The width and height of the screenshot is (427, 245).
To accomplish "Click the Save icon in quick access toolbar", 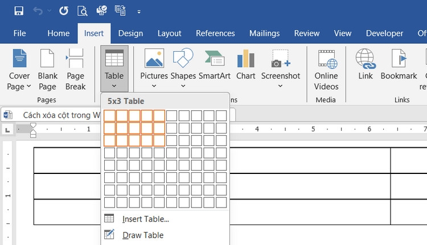I will click(x=19, y=11).
